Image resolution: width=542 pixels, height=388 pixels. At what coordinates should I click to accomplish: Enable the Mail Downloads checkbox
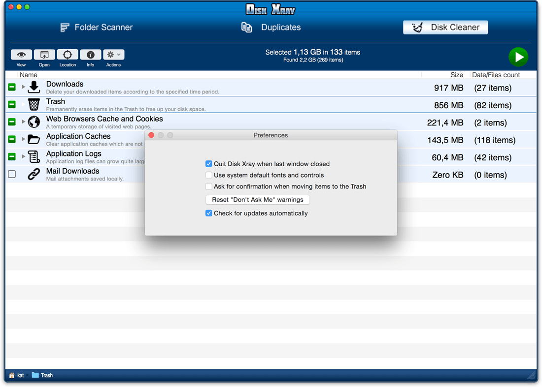click(x=12, y=174)
